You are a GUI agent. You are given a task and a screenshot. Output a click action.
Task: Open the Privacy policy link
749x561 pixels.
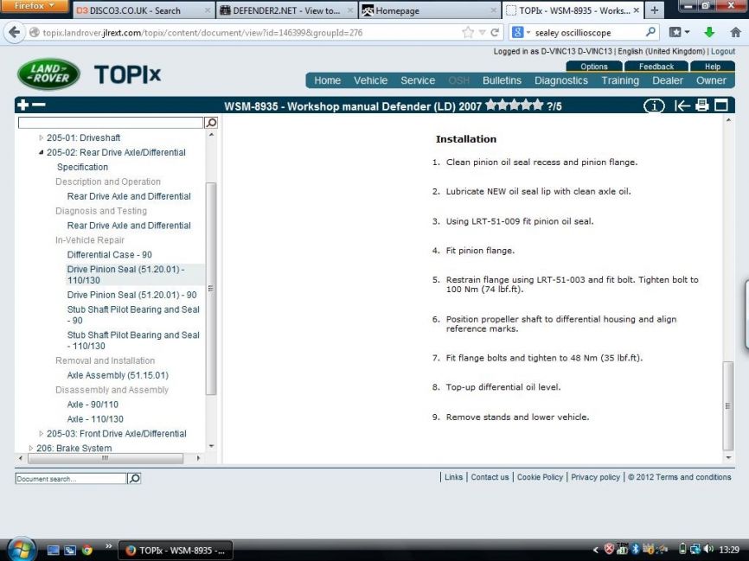(595, 477)
